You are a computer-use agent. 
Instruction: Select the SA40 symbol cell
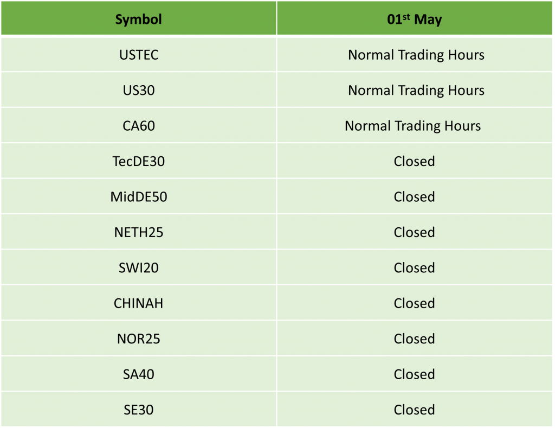tap(139, 374)
